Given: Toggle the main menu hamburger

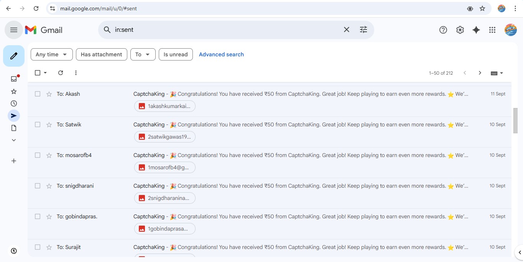Looking at the screenshot, I should tap(14, 30).
